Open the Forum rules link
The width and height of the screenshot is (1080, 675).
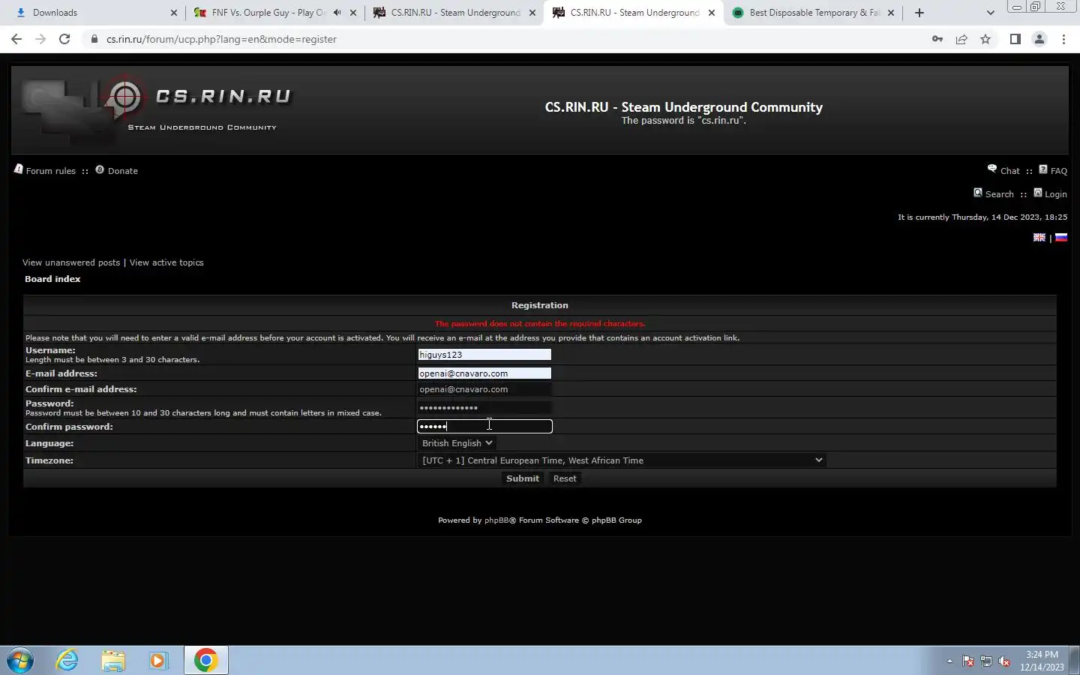point(50,171)
